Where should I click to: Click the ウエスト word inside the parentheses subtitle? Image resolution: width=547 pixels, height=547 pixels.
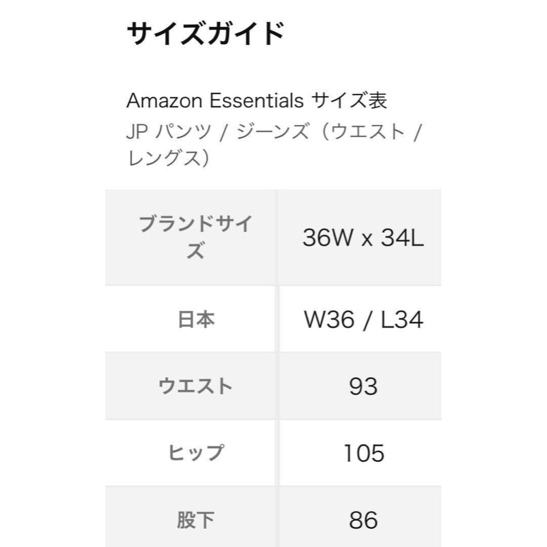point(368,132)
